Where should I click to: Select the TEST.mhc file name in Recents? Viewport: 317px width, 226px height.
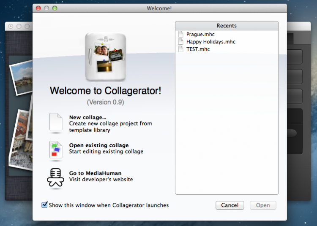click(x=198, y=49)
